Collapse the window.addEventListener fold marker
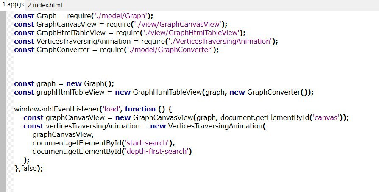 [x=10, y=109]
